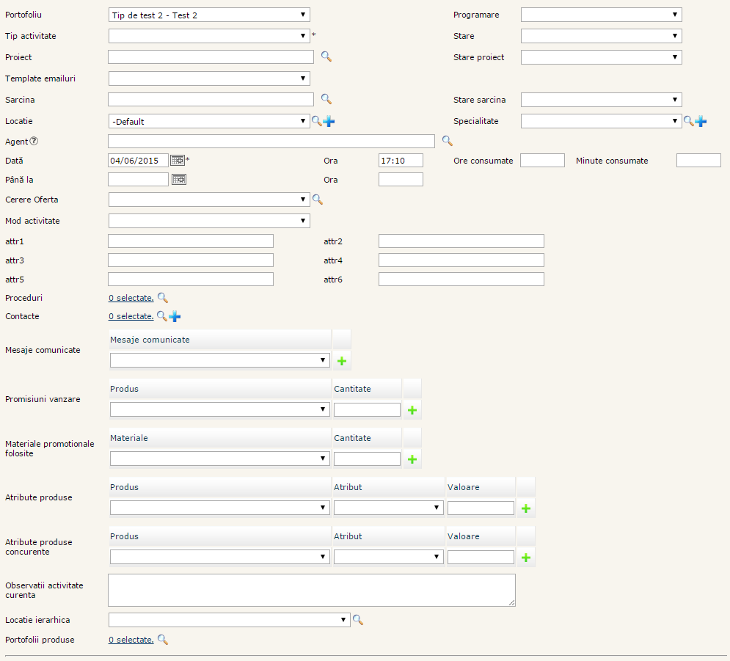Add a row with Promisiuni vanzare green plus
Screen dimensions: 730x661
point(412,410)
